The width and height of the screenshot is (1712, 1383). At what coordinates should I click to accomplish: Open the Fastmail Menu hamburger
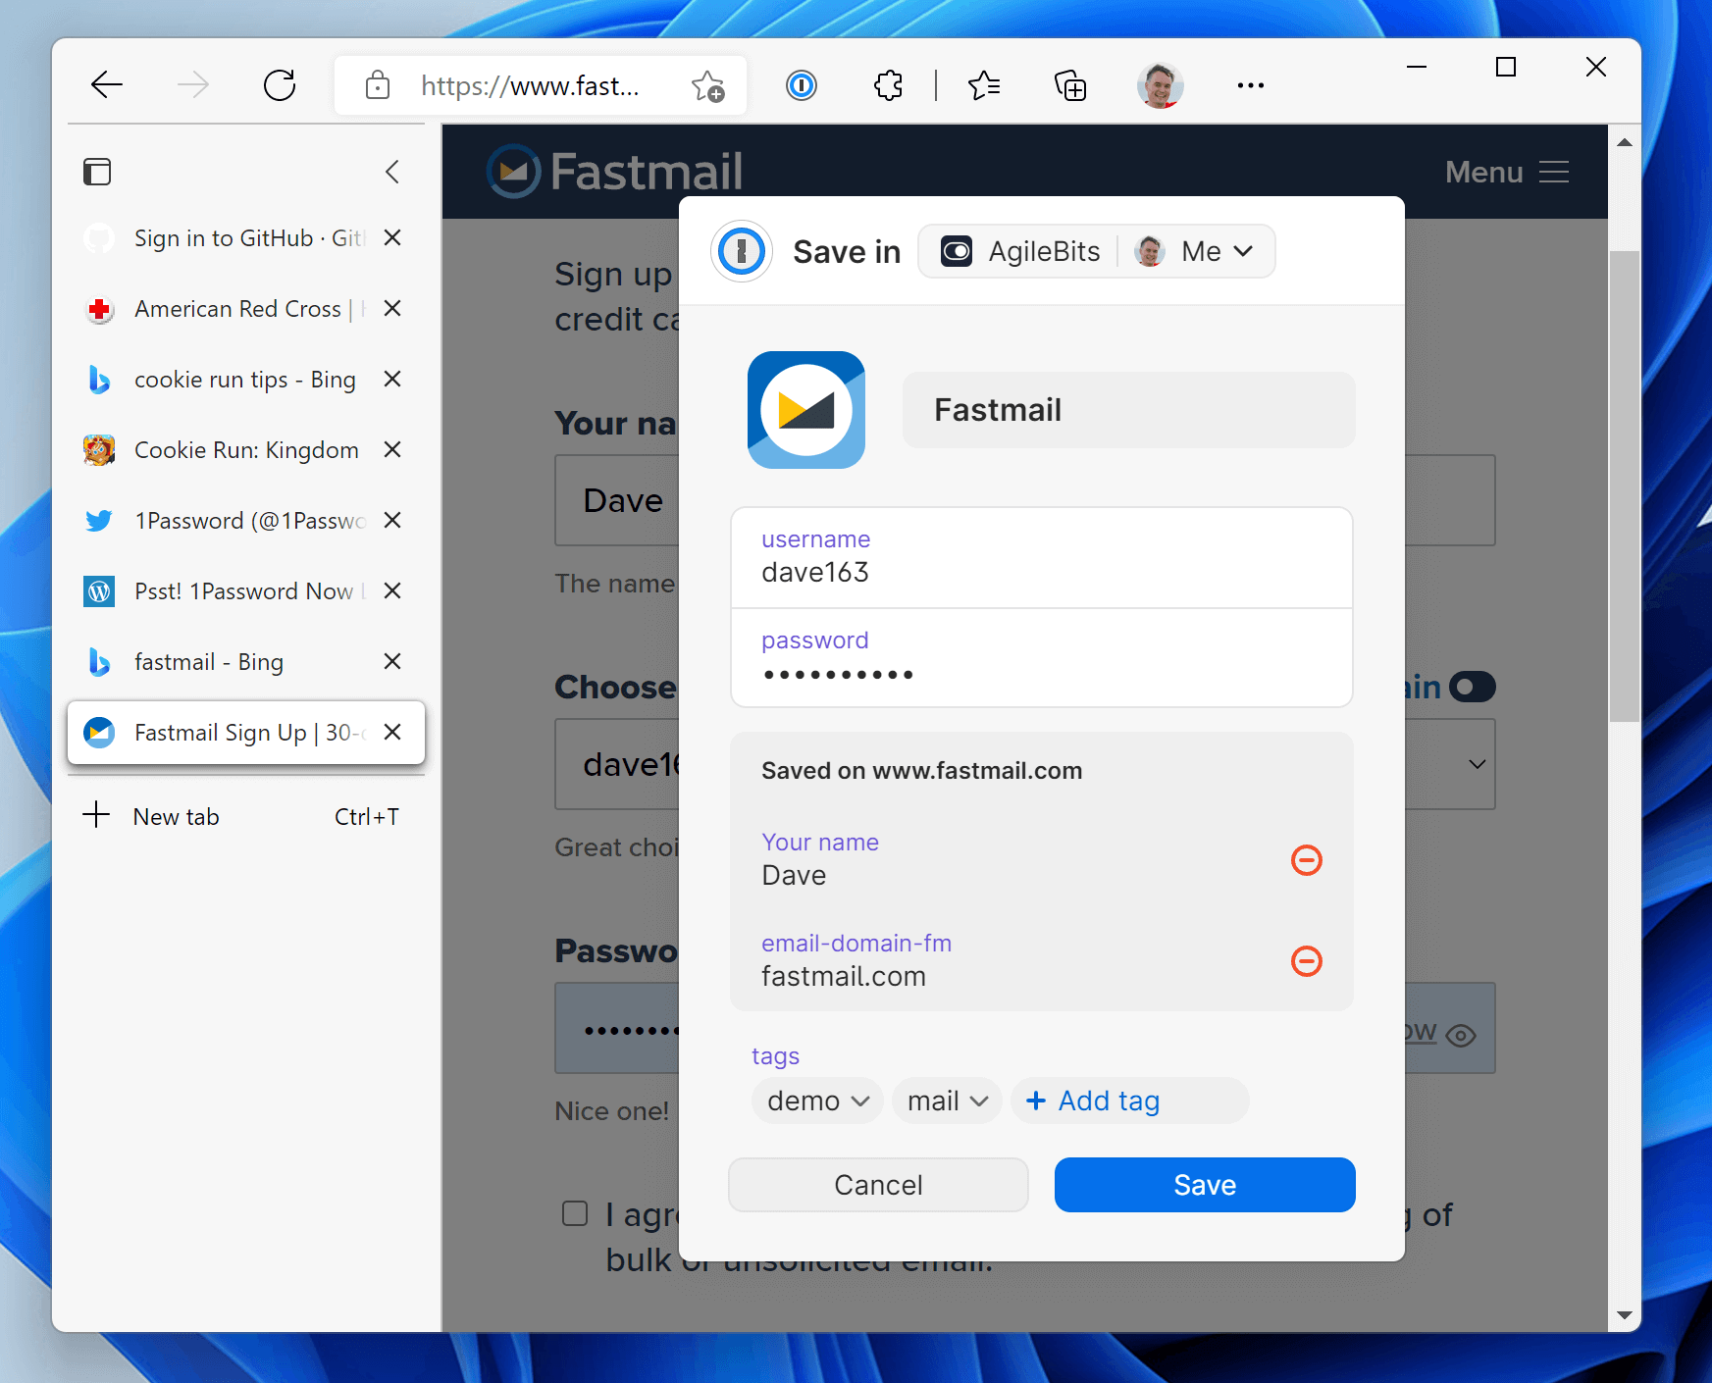coord(1553,172)
